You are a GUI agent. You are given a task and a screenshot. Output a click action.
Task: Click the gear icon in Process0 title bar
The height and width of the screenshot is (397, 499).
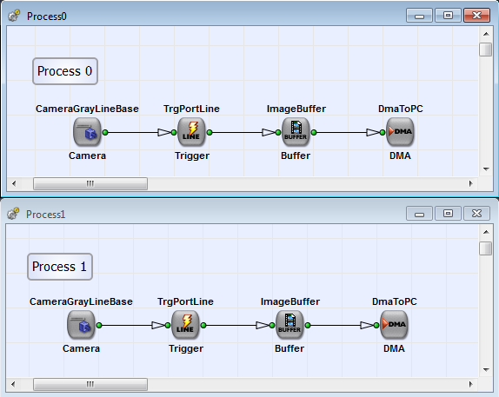[14, 16]
